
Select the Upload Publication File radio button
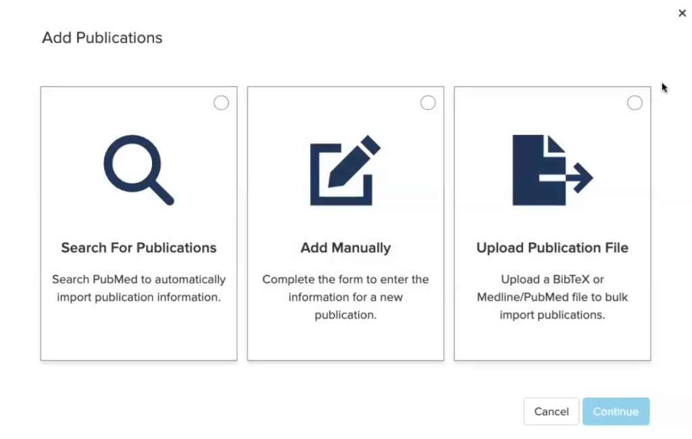(635, 103)
